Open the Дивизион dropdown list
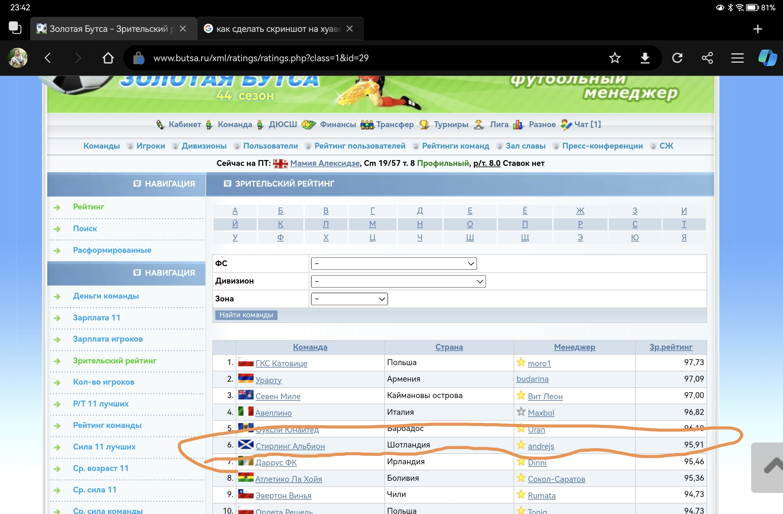The height and width of the screenshot is (514, 783). [x=398, y=281]
